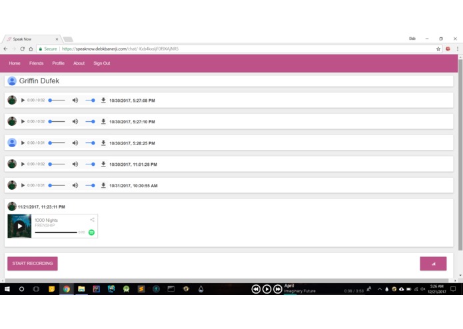Click the 1000 Nights album art thumbnail
This screenshot has width=463, height=329.
point(19,226)
